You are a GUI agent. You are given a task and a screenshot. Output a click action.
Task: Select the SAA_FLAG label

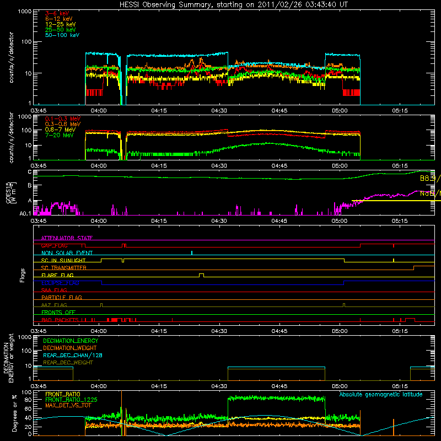[54, 290]
